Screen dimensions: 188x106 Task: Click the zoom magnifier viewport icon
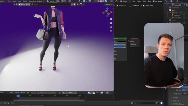[x=111, y=19]
